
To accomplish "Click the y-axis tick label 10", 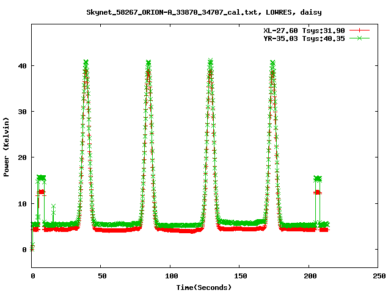I will coord(22,203).
